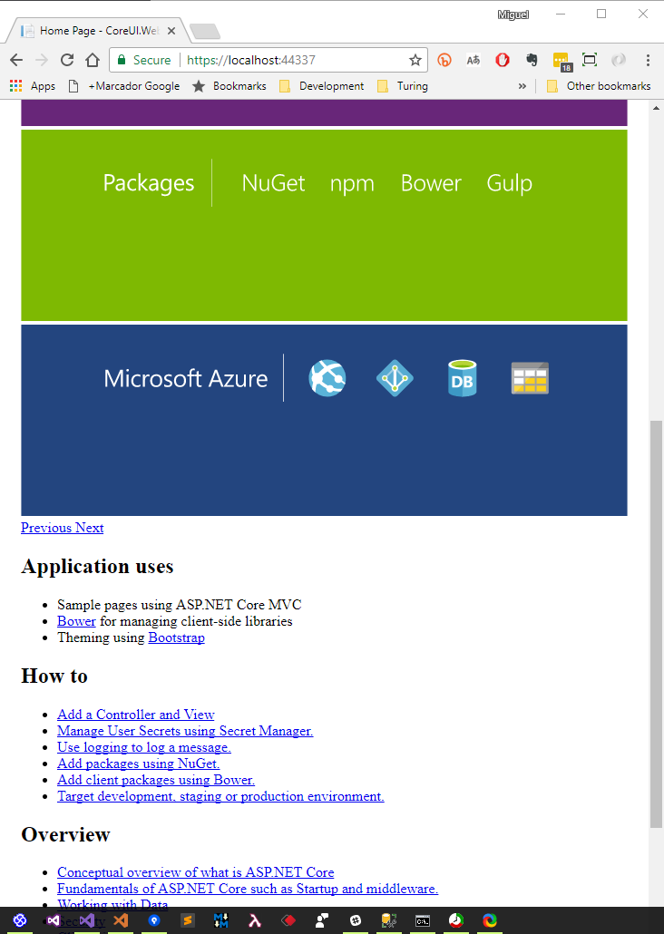Open the Azure Web Apps globe icon
The width and height of the screenshot is (664, 934).
pyautogui.click(x=327, y=378)
